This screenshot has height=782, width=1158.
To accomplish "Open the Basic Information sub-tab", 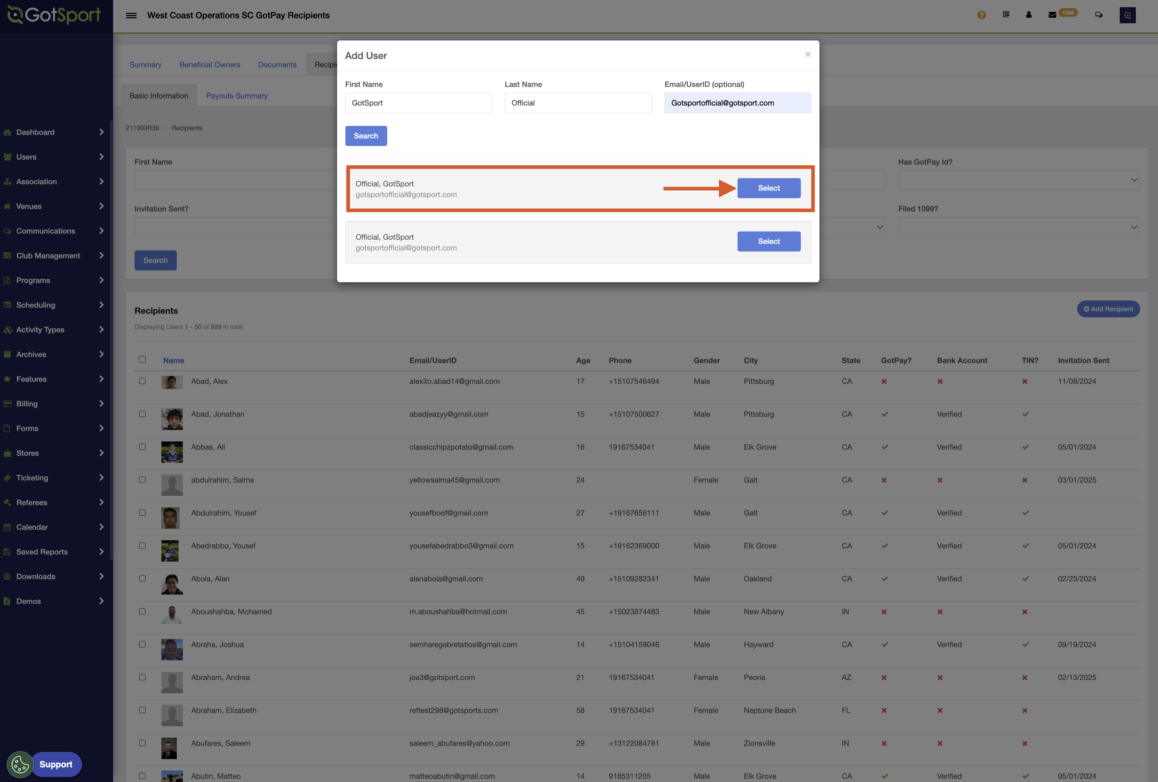I will [x=159, y=96].
